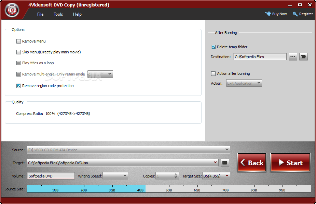
Task: Click the Destination path field
Action: [260, 56]
